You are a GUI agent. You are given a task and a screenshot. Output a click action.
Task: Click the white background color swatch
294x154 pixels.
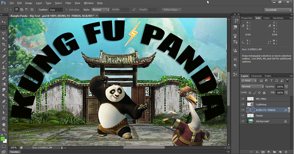point(6,141)
